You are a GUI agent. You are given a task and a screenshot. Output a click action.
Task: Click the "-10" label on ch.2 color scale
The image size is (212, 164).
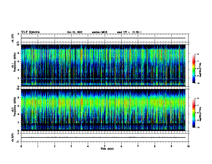point(198,127)
